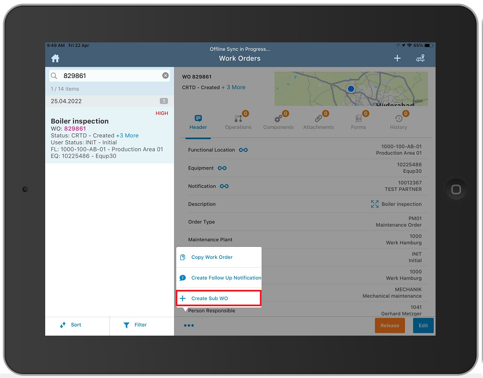
Task: Switch to the Operations tab
Action: click(x=238, y=121)
